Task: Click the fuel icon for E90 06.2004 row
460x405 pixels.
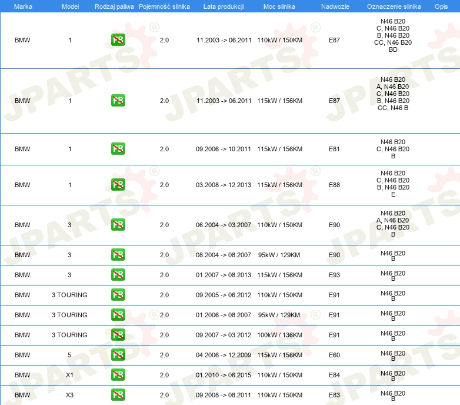Action: 118,224
